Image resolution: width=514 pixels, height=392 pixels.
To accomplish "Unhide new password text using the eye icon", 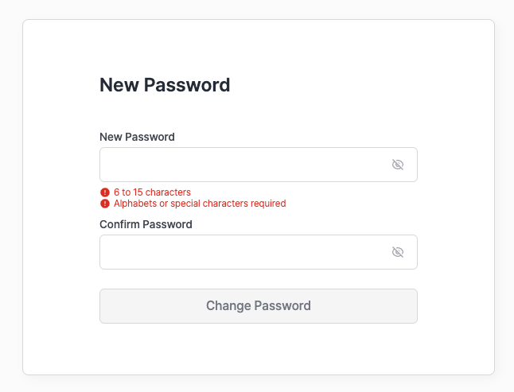I will tap(398, 165).
